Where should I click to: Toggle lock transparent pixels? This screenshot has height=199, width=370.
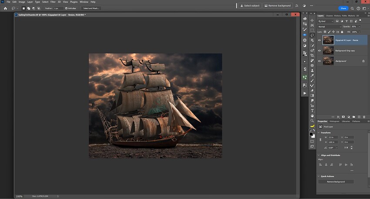[325, 32]
